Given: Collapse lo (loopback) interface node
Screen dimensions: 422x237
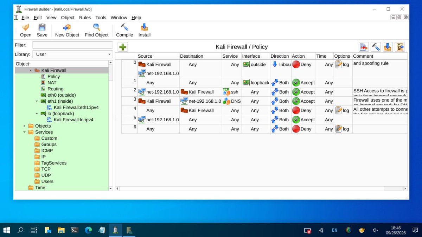Looking at the screenshot, I should pyautogui.click(x=37, y=114).
